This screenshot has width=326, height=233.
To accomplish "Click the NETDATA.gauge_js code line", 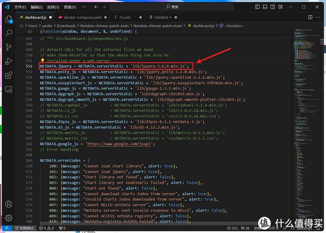I will point(115,88).
